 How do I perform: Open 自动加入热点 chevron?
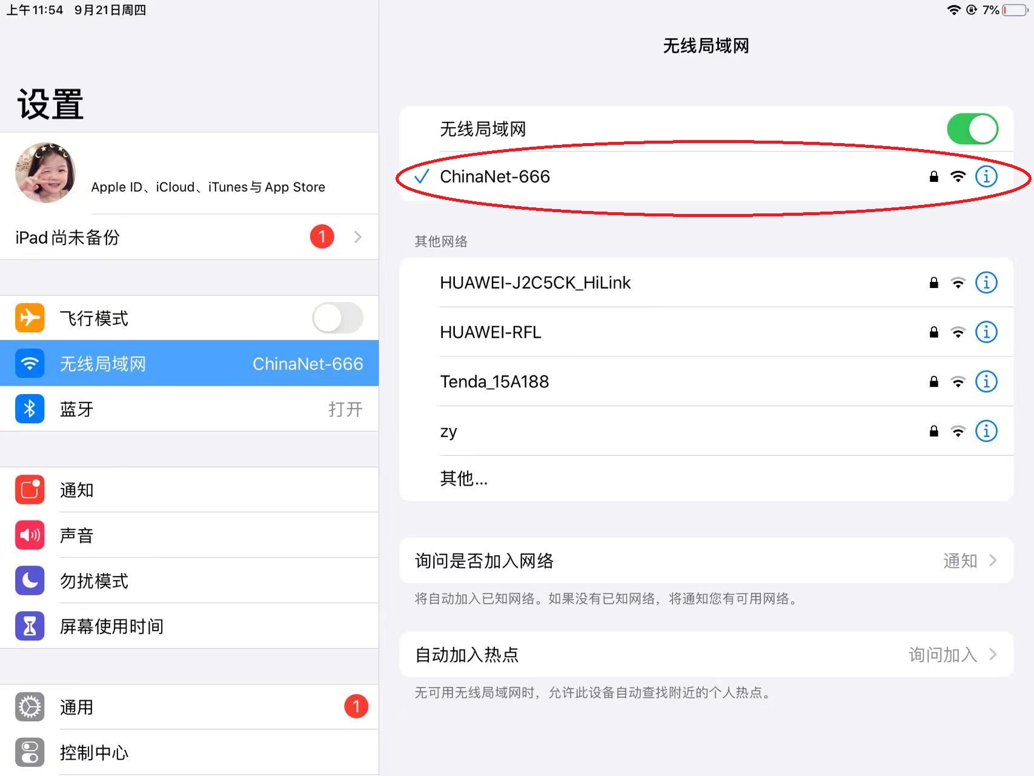click(993, 654)
